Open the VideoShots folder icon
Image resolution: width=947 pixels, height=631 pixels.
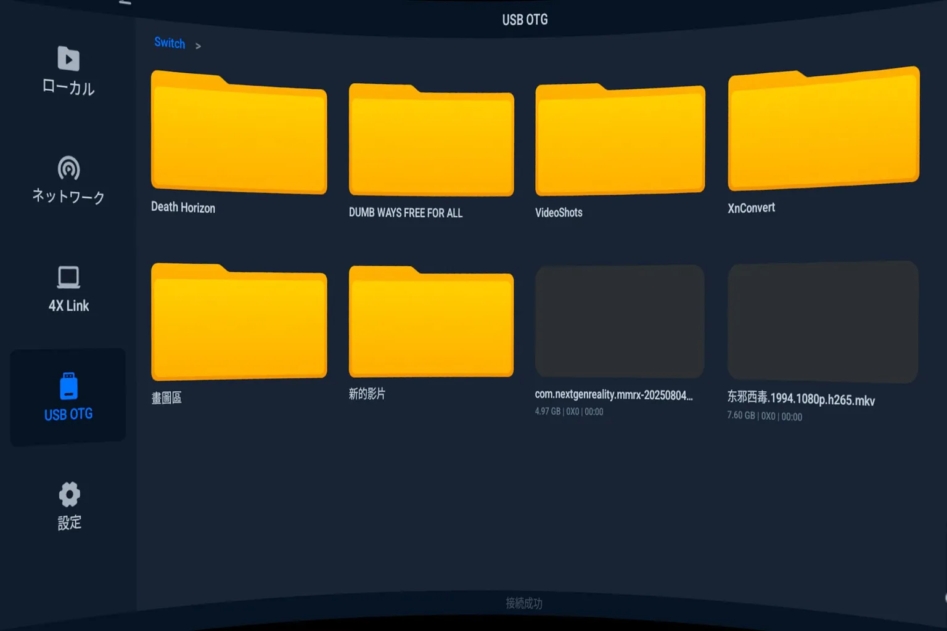tap(620, 140)
